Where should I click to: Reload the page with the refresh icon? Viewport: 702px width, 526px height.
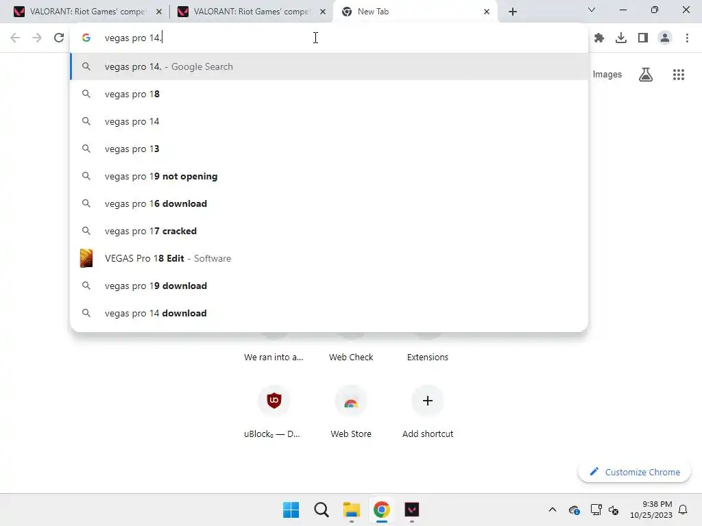click(x=59, y=38)
